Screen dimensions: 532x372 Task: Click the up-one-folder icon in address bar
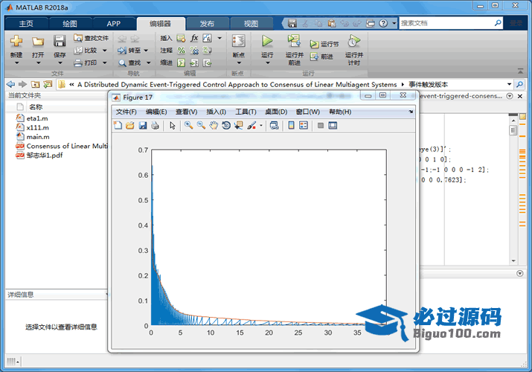35,84
